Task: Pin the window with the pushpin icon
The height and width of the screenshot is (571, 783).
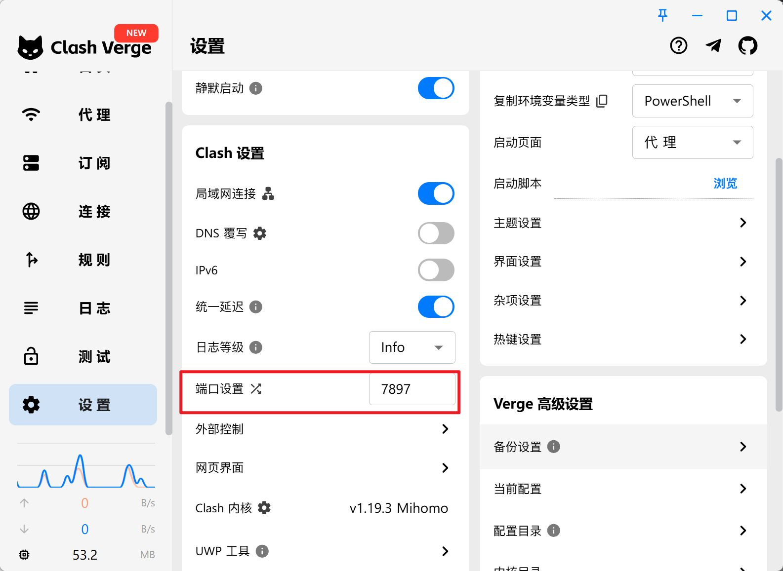Action: [x=662, y=16]
